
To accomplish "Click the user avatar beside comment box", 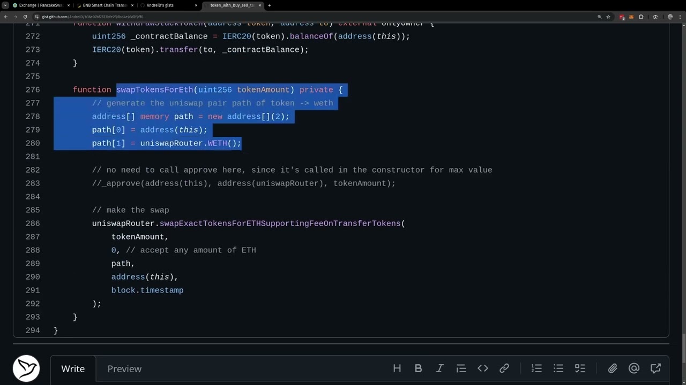I will pos(26,368).
